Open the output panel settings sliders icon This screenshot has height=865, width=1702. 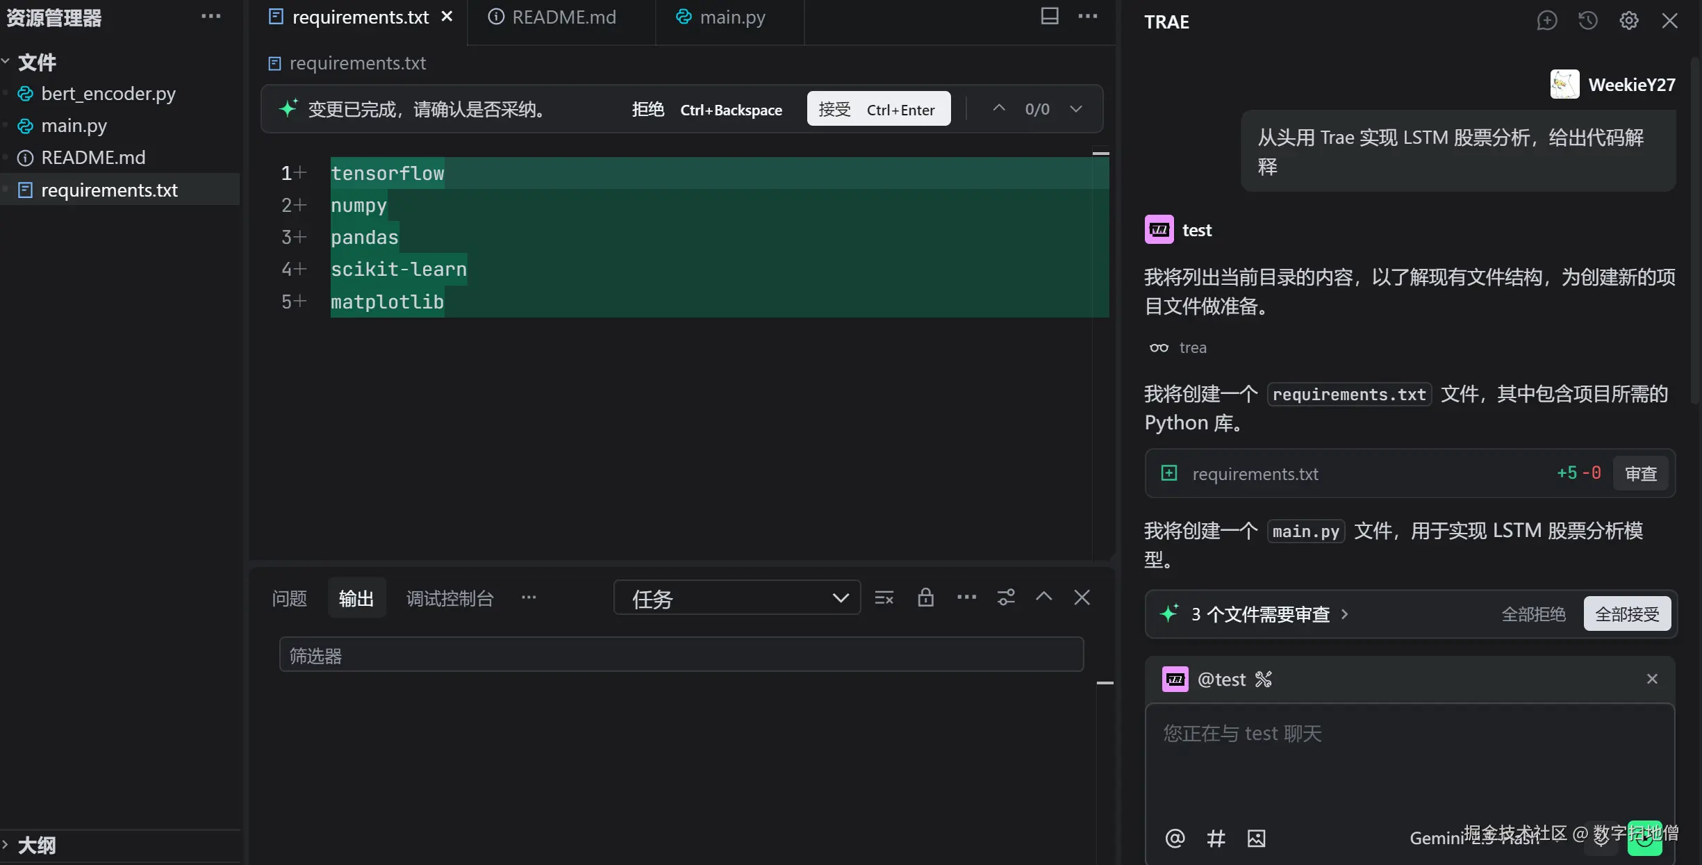(x=1006, y=598)
